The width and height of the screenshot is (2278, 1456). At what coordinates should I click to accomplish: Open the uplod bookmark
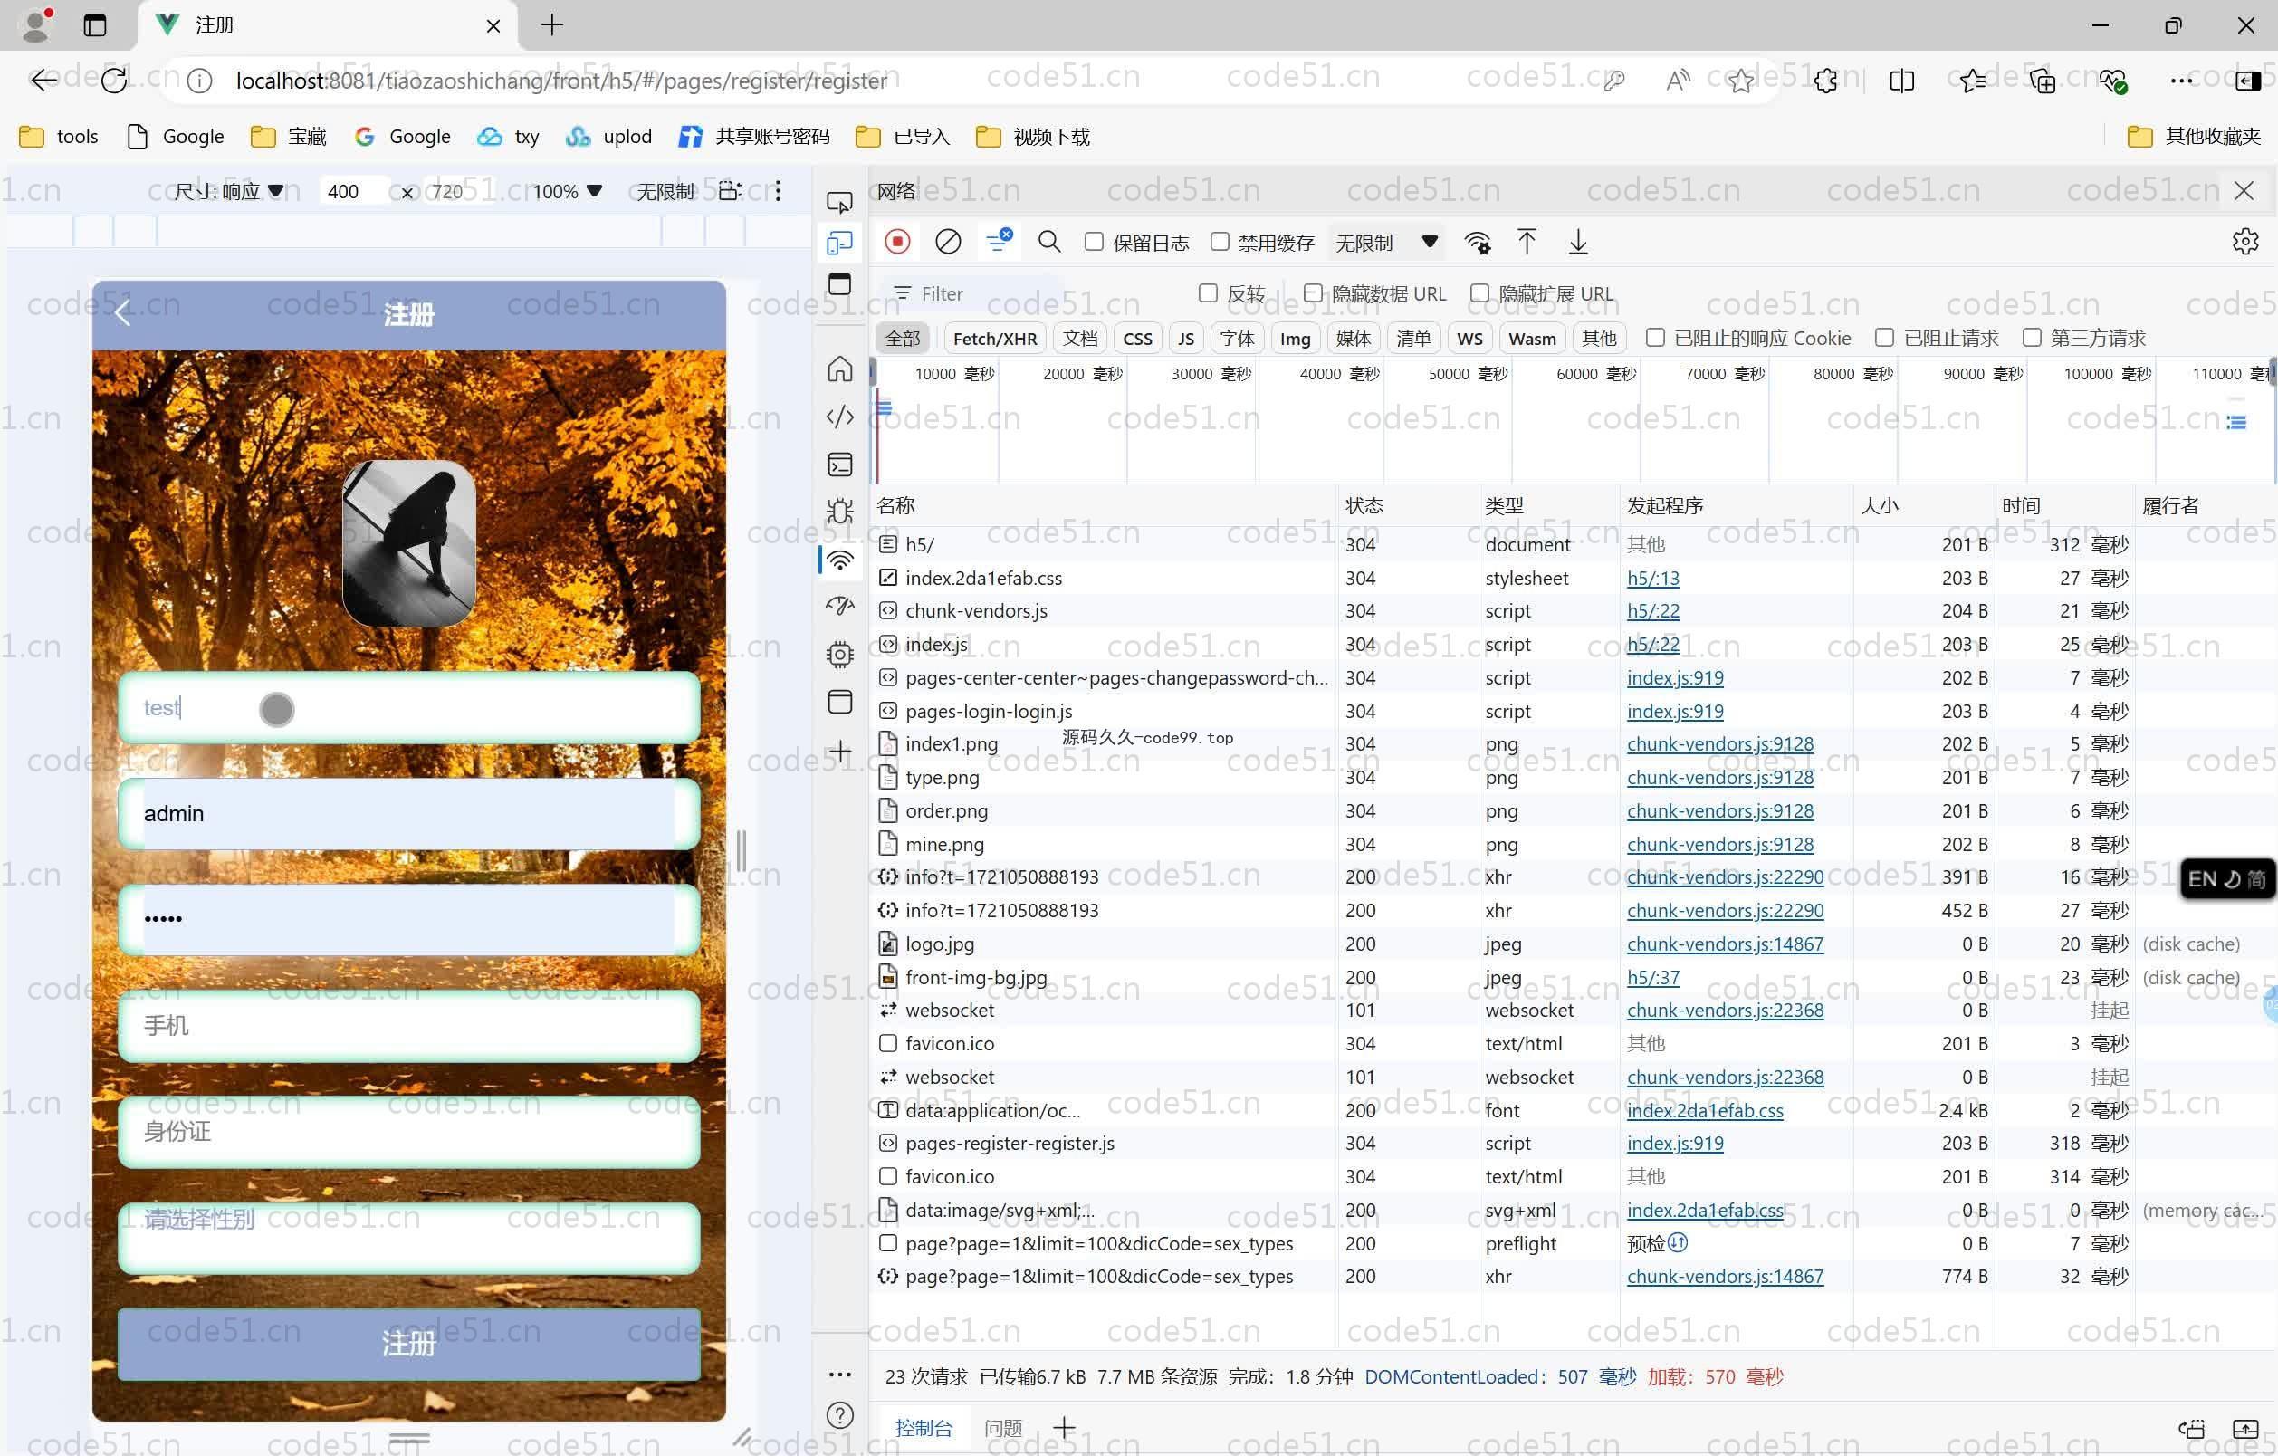[x=609, y=136]
